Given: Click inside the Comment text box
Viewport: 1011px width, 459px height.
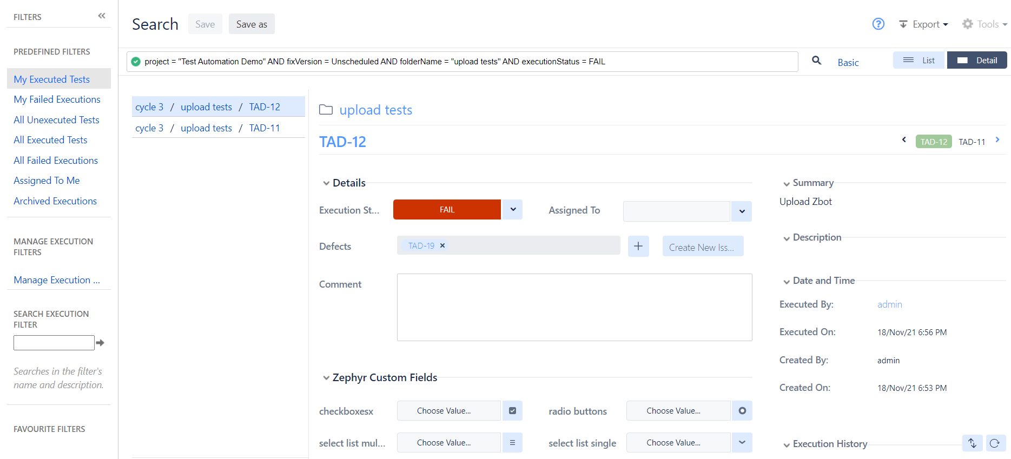Looking at the screenshot, I should 574,307.
